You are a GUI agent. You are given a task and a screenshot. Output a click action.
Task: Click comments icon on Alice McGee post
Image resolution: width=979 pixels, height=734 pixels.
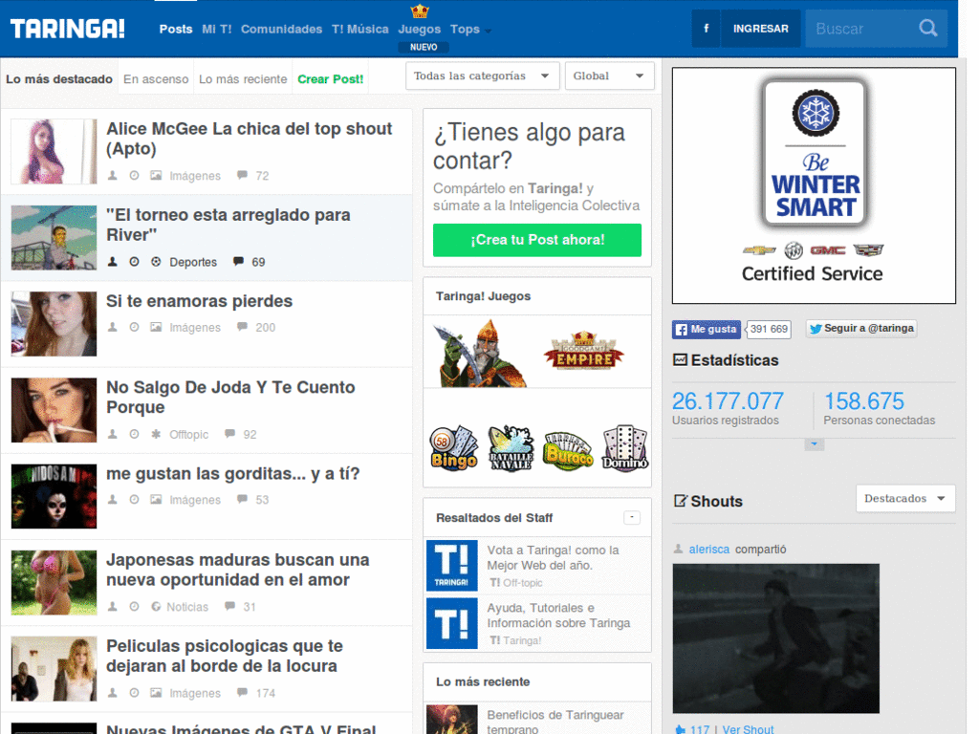(x=242, y=176)
